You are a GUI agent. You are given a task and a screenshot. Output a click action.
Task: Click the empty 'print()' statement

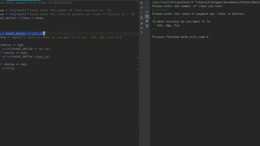[8, 68]
